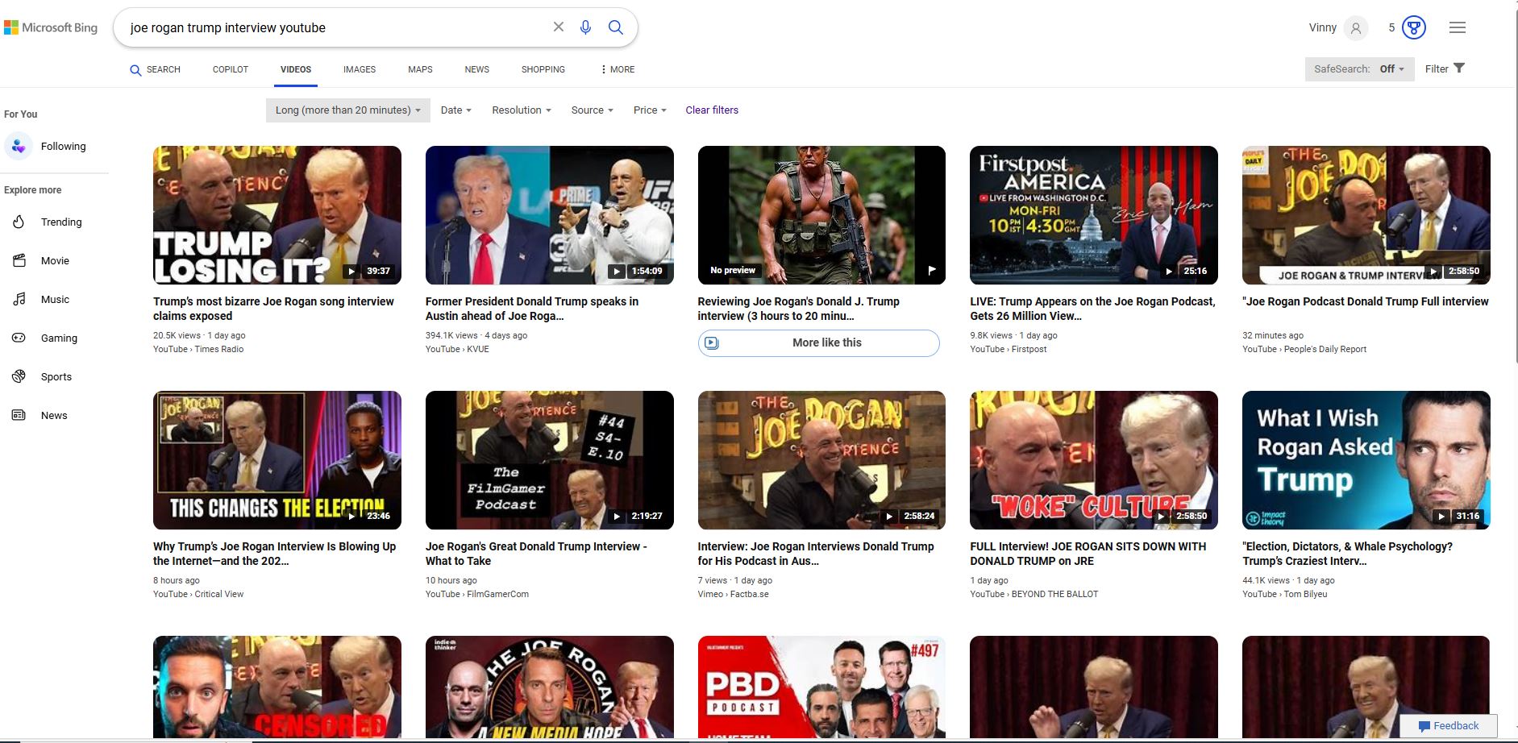
Task: Expand the Date filter dropdown
Action: [x=456, y=110]
